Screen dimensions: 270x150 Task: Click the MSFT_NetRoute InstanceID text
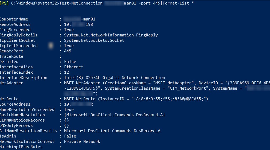(x=136, y=99)
